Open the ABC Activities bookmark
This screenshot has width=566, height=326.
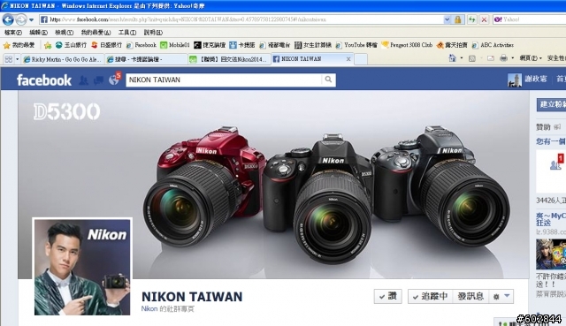tap(493, 45)
